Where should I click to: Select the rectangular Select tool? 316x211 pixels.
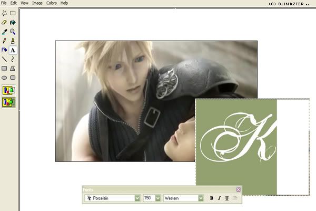point(13,13)
